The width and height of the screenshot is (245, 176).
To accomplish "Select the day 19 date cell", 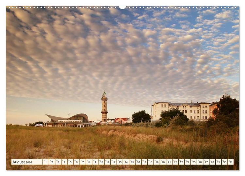I will click(x=157, y=162).
